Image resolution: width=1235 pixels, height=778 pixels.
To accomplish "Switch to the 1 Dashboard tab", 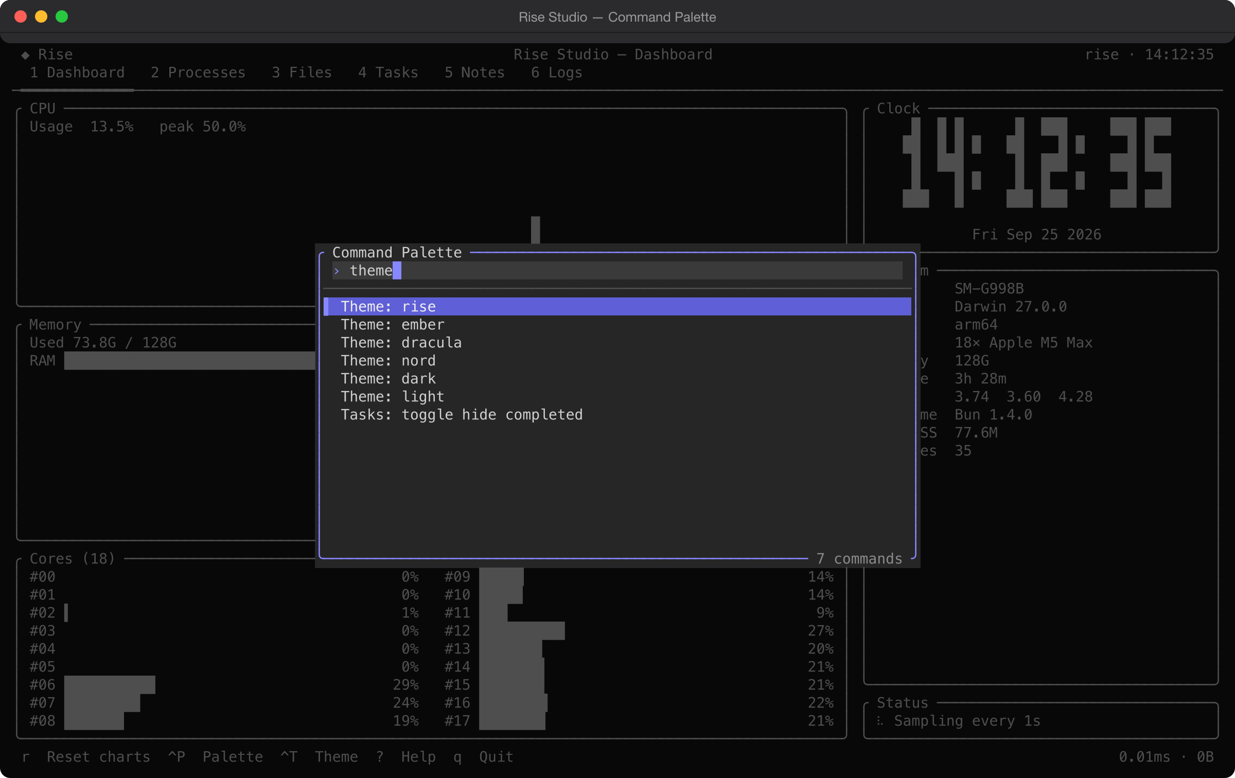I will (77, 73).
